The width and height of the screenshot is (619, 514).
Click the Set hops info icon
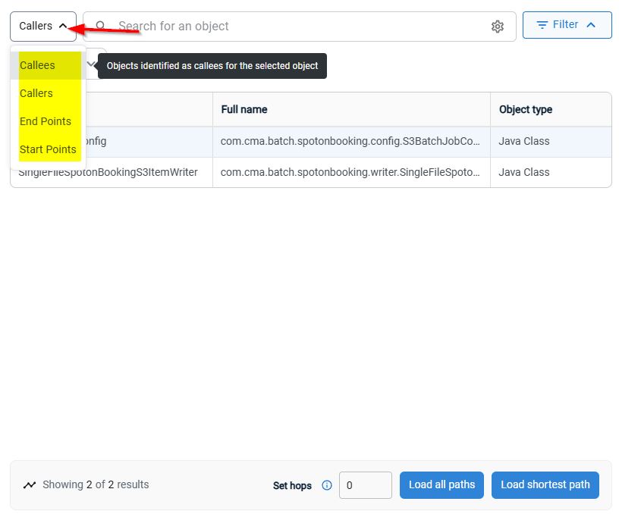pos(326,484)
